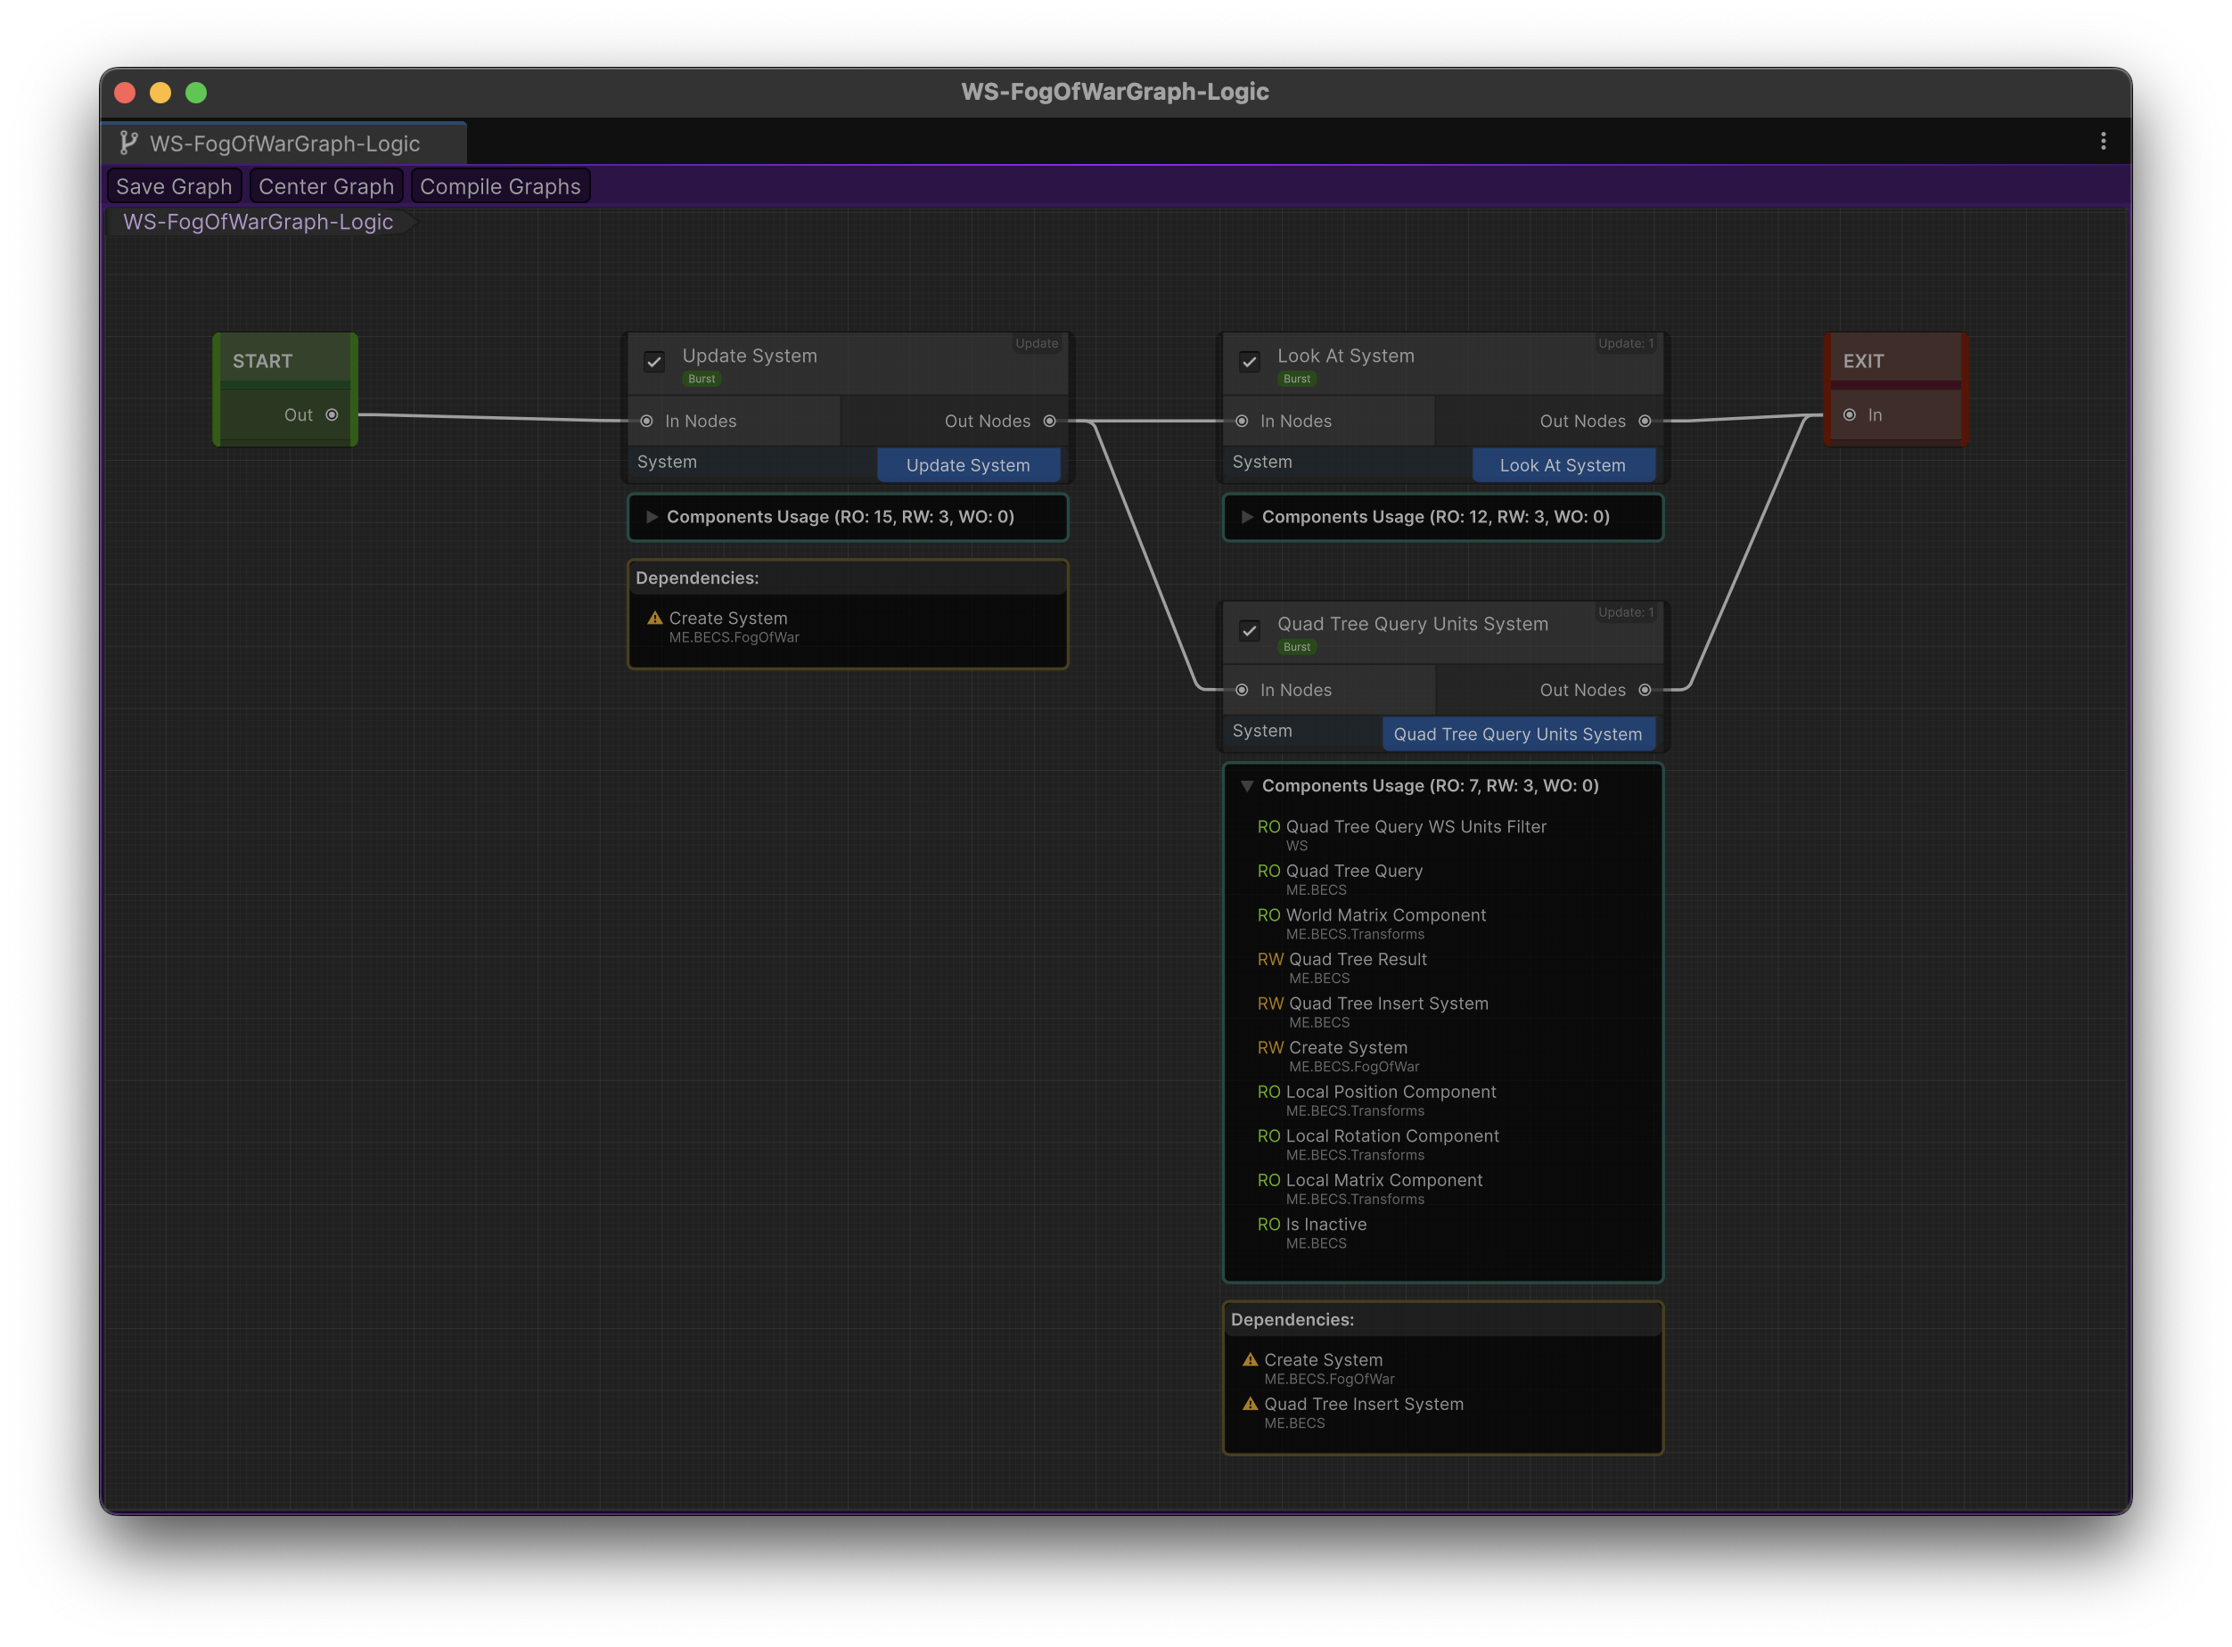The image size is (2232, 1647).
Task: Click Look At System's In Nodes port
Action: pyautogui.click(x=1242, y=421)
